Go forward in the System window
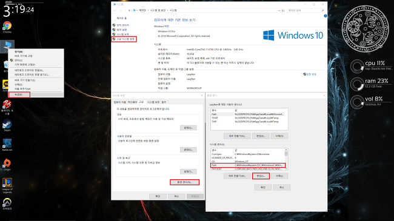Screen dimensions: 394x221 tap(121, 10)
